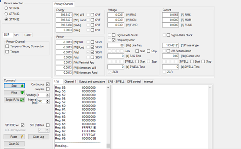Viewport: 241px width, 149px height.
Task: Toggle OVF checkbox for VAh energy
Action: (x=92, y=30)
